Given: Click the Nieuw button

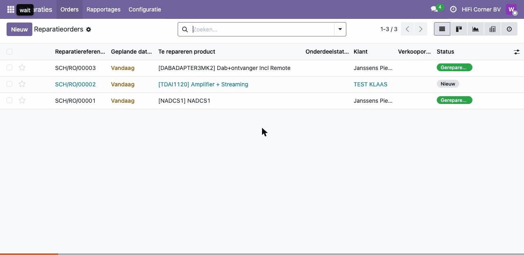Looking at the screenshot, I should [19, 29].
